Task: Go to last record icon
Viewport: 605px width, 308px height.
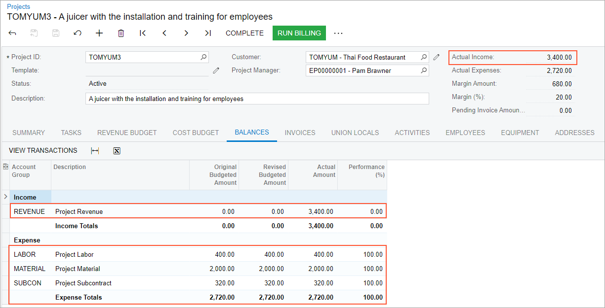Action: tap(208, 33)
